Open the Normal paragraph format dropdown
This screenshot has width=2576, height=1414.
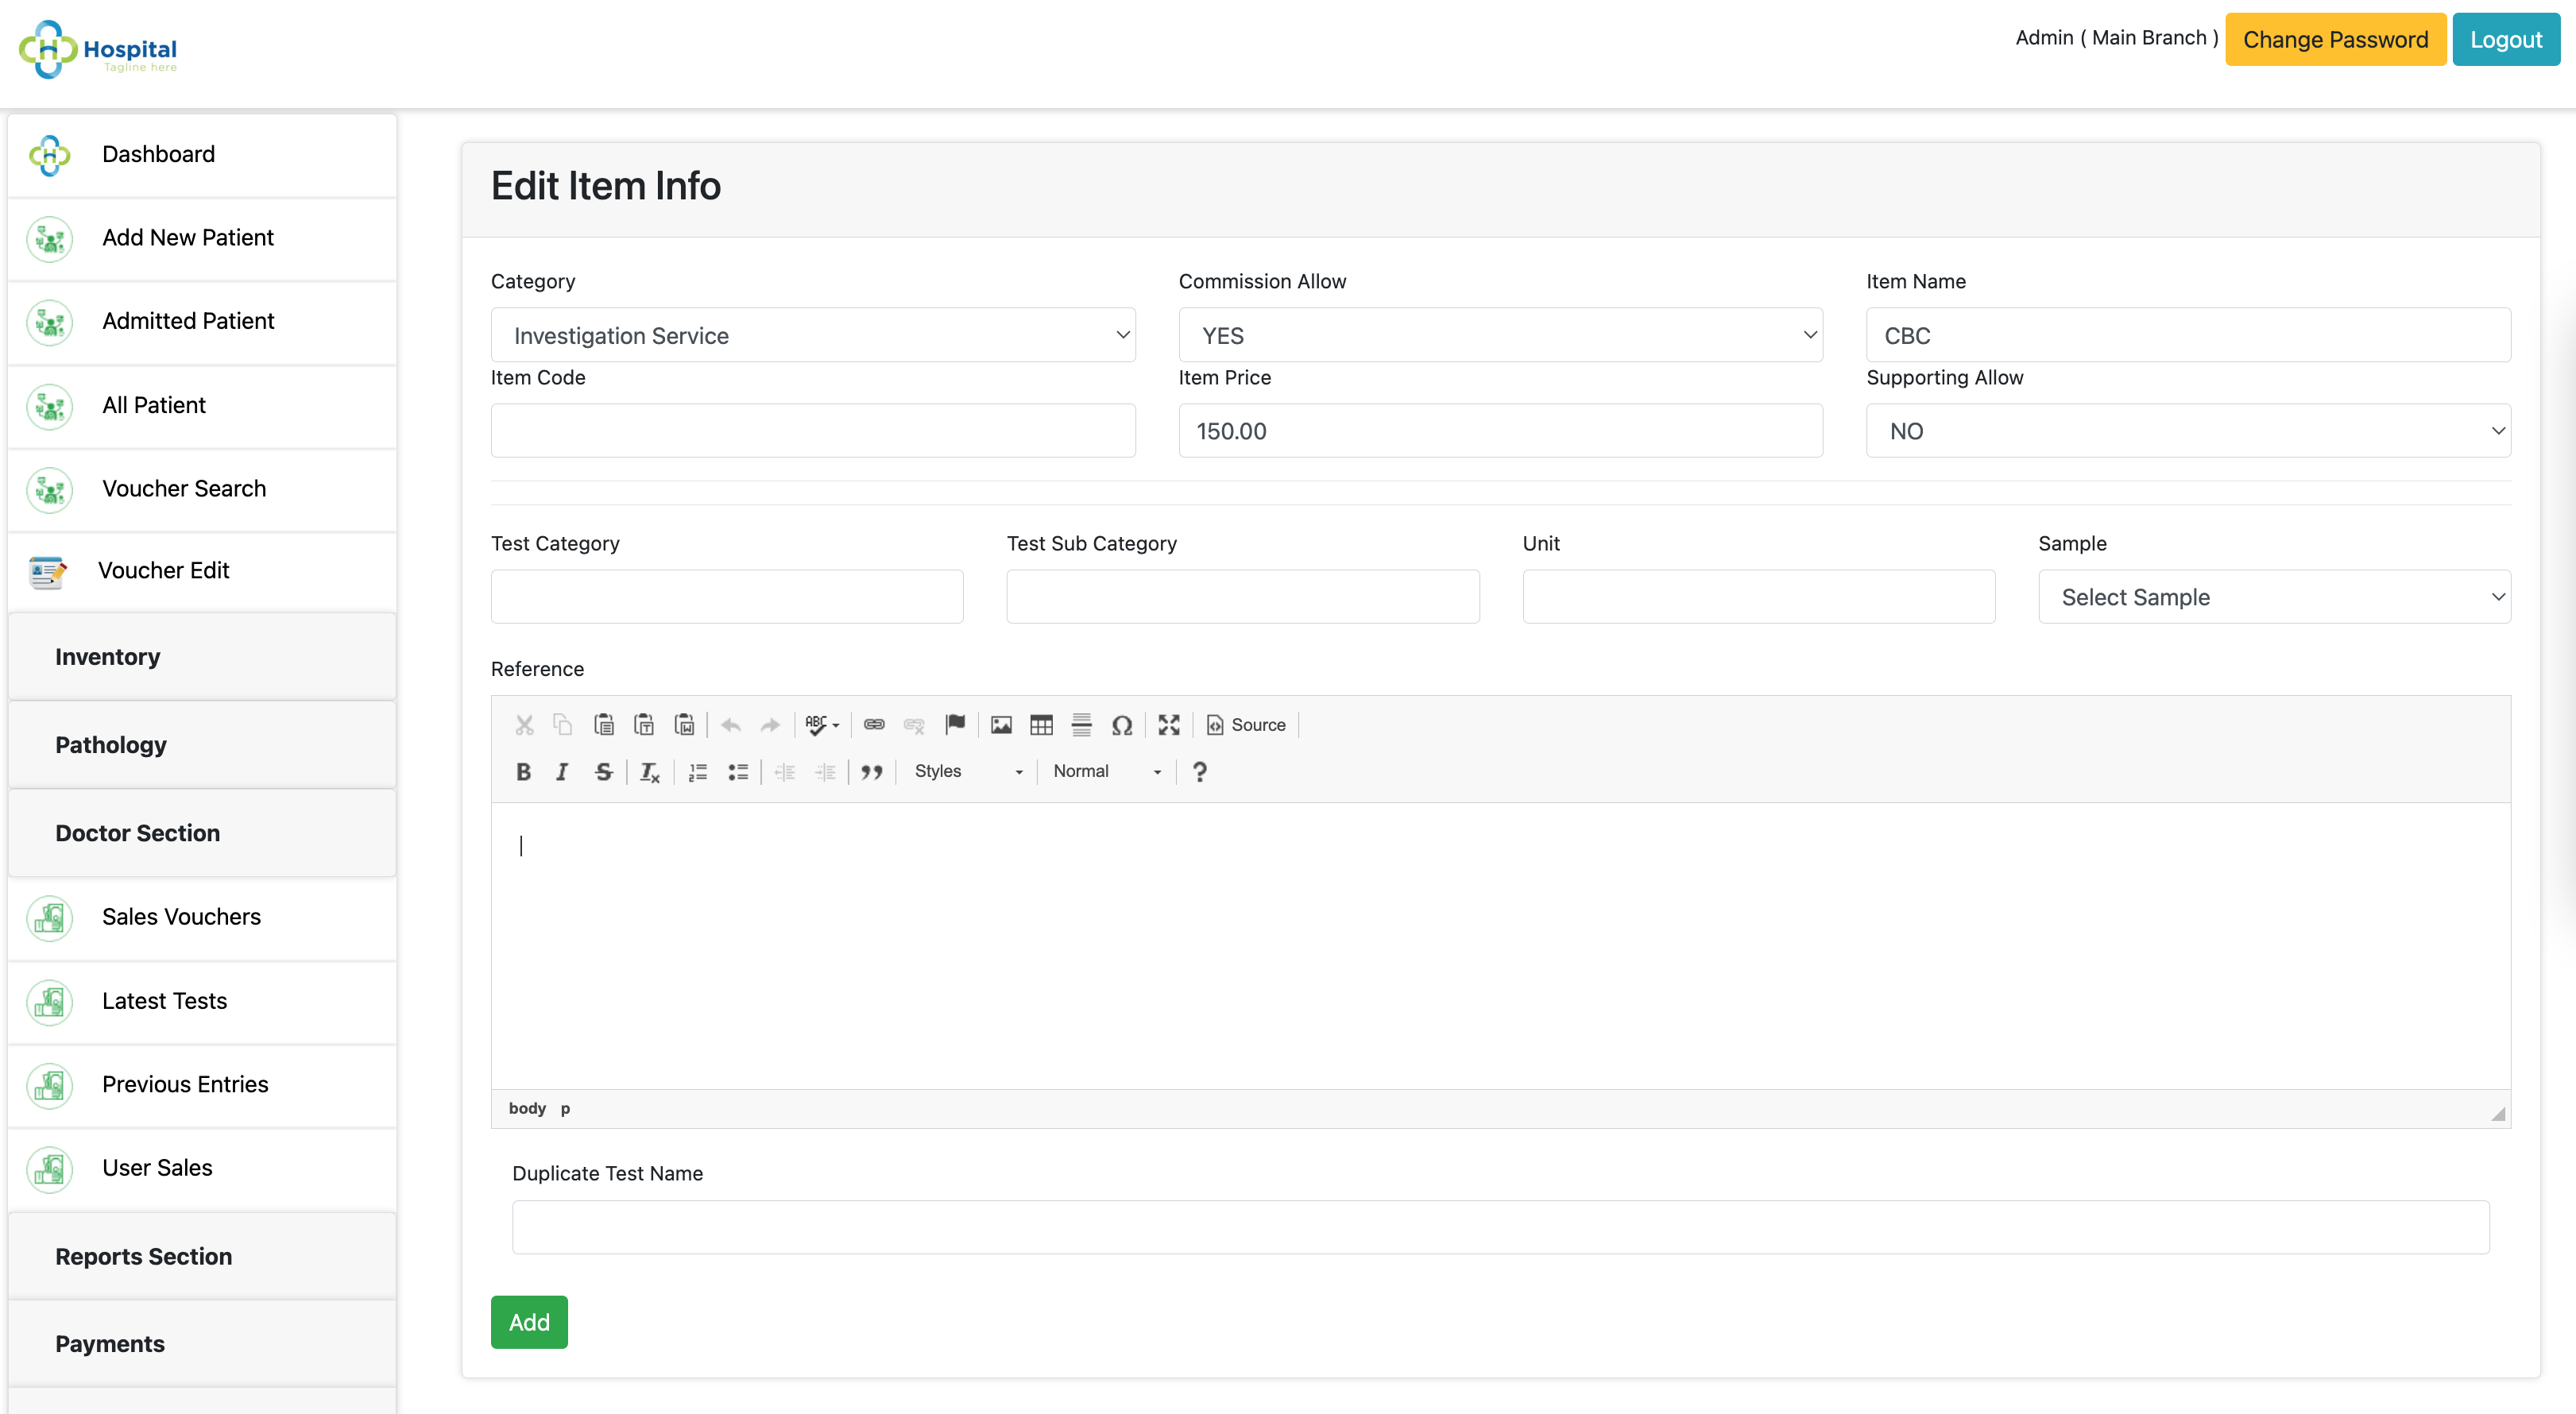coord(1106,772)
